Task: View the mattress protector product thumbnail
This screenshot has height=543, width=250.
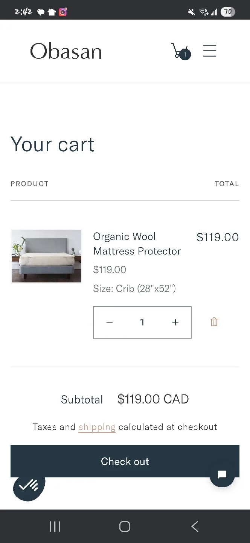Action: coord(46,256)
